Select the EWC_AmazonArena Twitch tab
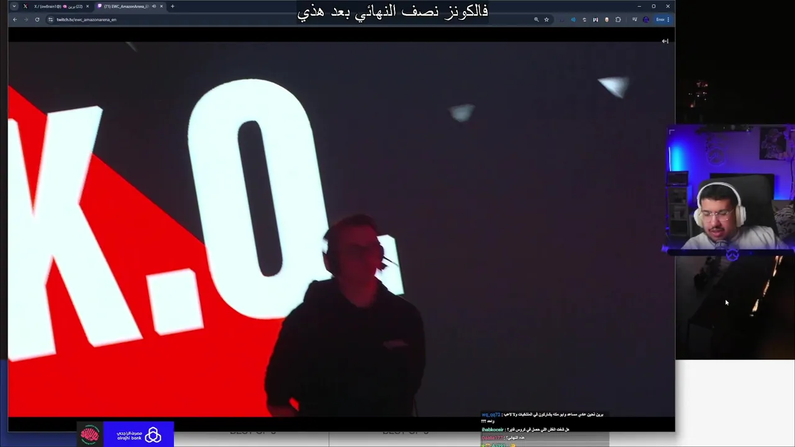Viewport: 795px width, 447px height. pos(129,6)
